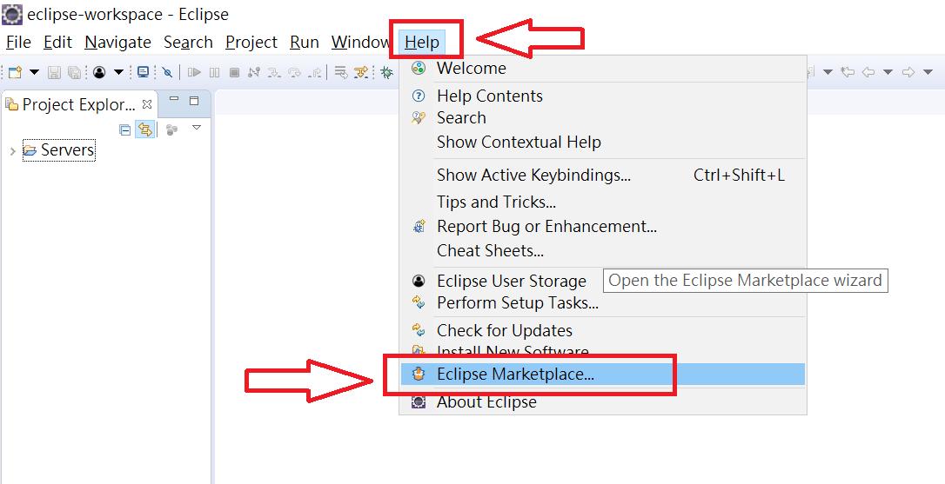Screen dimensions: 945x484
Task: Click the Terminate debug icon
Action: [x=234, y=73]
